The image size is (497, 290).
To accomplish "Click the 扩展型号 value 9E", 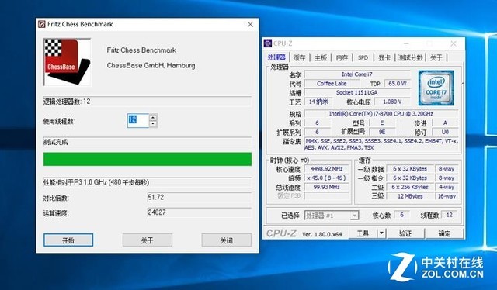I will 382,132.
